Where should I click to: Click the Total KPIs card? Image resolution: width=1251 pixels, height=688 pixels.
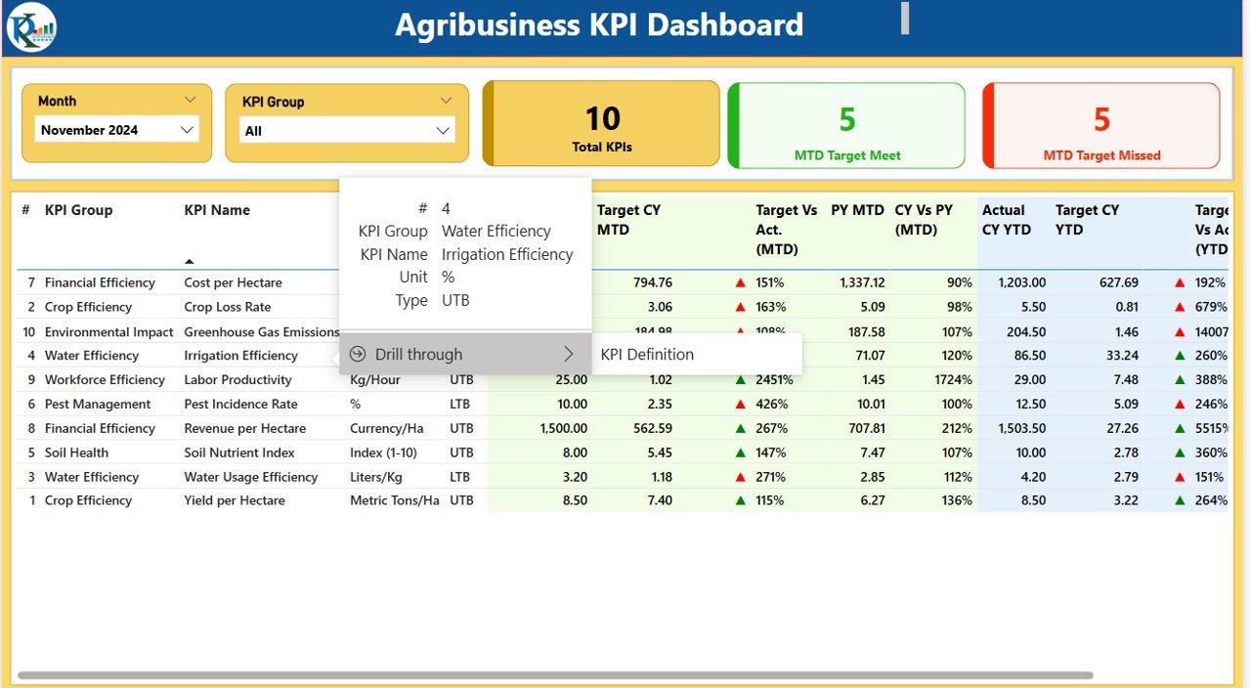[x=601, y=124]
